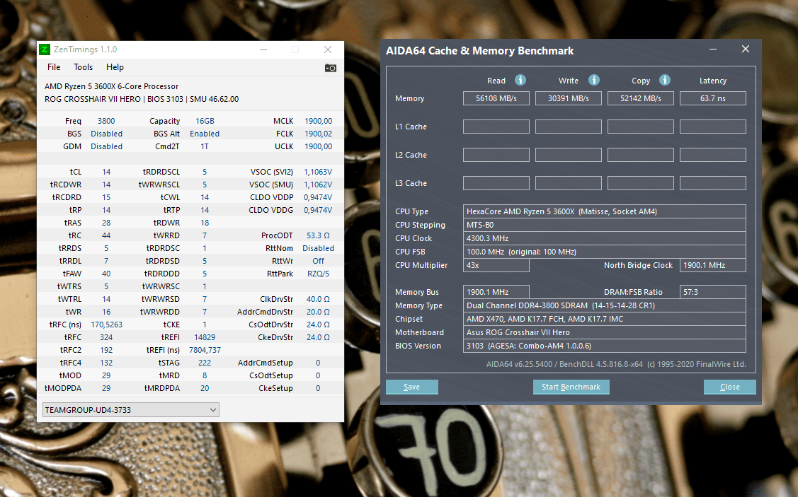Viewport: 798px width, 497px height.
Task: Click the Memory Copy value 52142 MB/s
Action: pyautogui.click(x=641, y=98)
